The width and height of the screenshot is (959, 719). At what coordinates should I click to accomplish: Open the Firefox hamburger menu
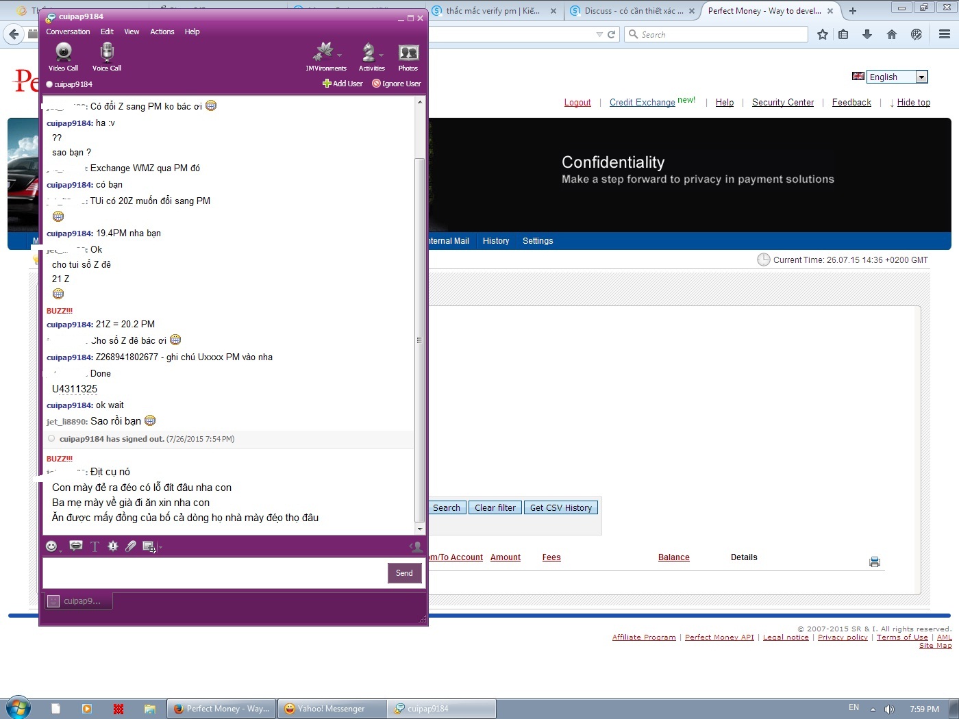(x=945, y=34)
